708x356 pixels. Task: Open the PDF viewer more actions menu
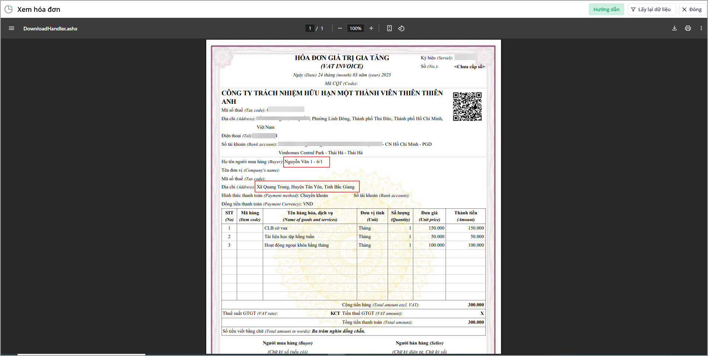pyautogui.click(x=701, y=29)
